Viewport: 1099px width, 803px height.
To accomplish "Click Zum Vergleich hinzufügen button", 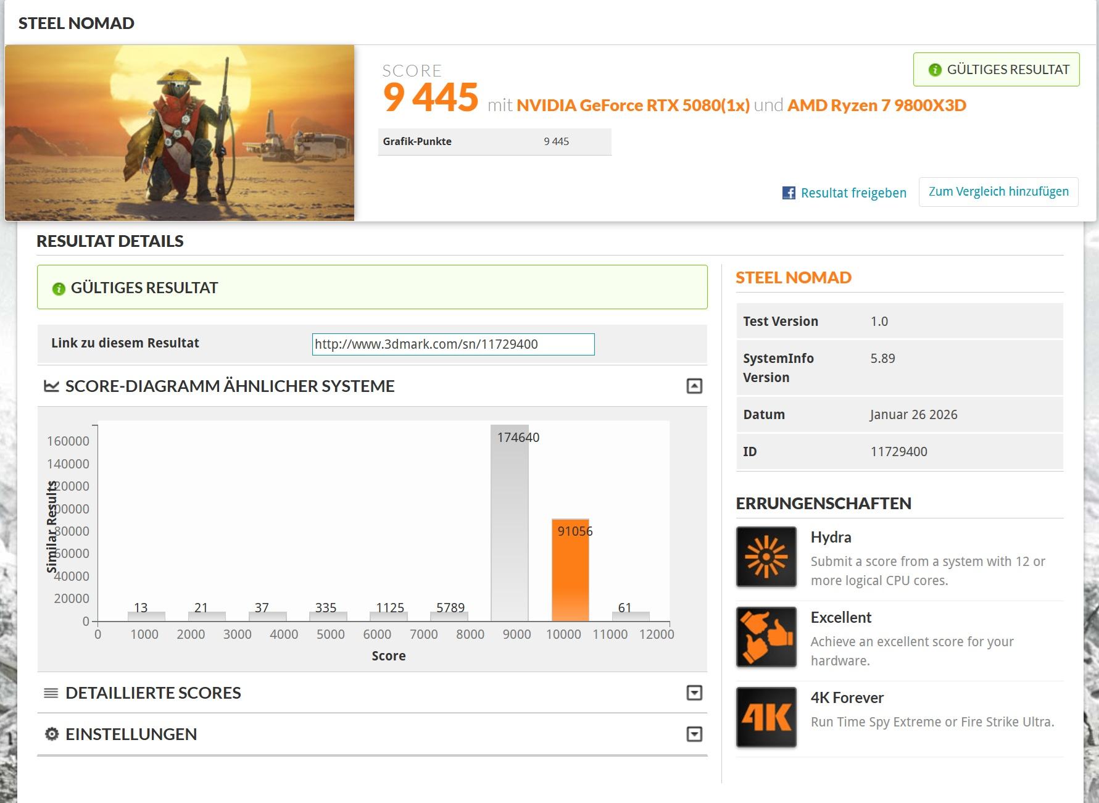I will click(998, 192).
